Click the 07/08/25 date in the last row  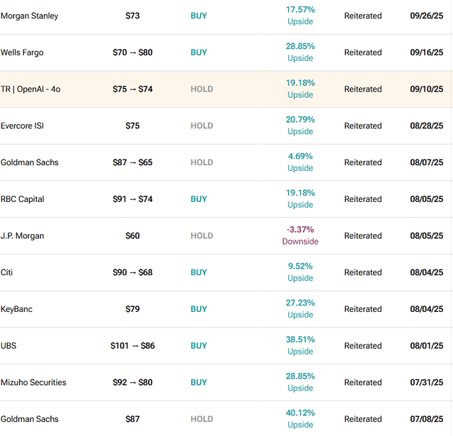click(x=426, y=419)
